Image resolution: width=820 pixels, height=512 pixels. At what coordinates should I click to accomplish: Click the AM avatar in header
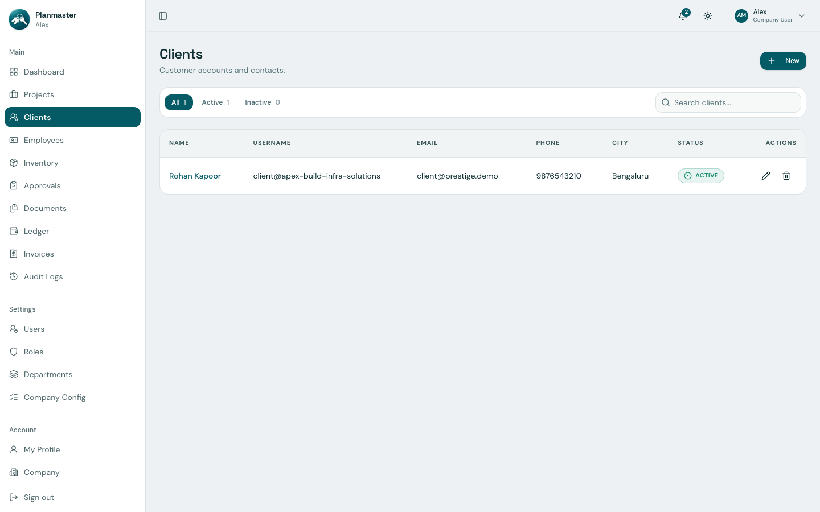741,16
